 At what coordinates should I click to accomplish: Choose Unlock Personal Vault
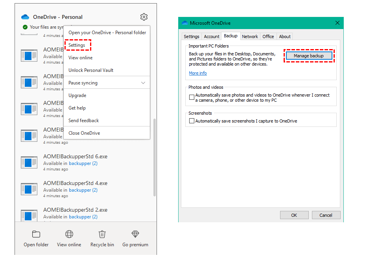pyautogui.click(x=107, y=70)
